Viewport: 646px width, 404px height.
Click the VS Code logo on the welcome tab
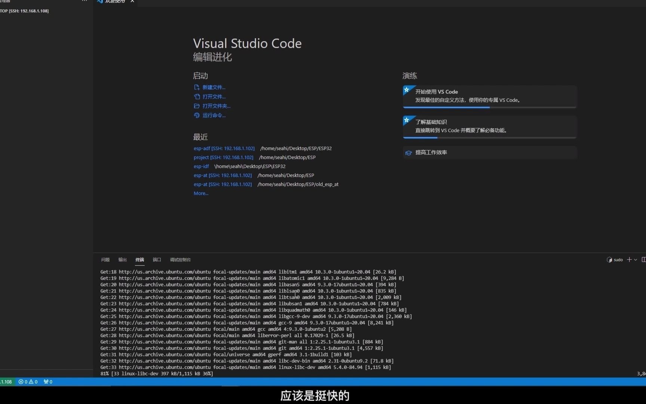tap(100, 2)
